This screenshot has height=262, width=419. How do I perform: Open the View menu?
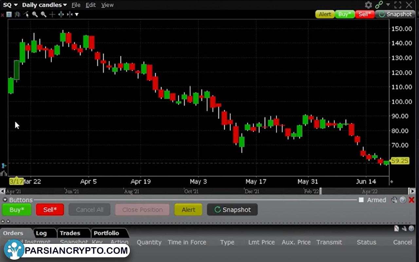tap(107, 5)
